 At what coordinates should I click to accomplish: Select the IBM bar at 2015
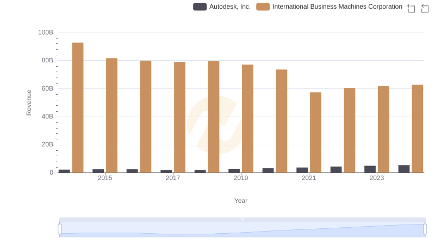[x=111, y=116]
